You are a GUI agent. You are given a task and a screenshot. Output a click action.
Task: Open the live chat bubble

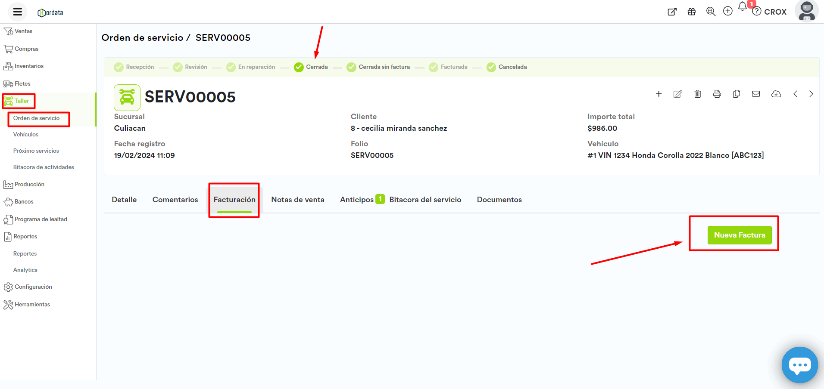tap(799, 365)
